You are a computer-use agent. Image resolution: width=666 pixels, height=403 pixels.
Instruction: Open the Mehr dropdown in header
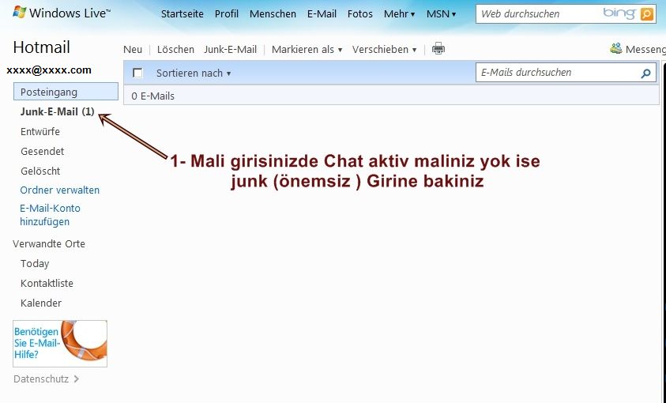[x=399, y=14]
